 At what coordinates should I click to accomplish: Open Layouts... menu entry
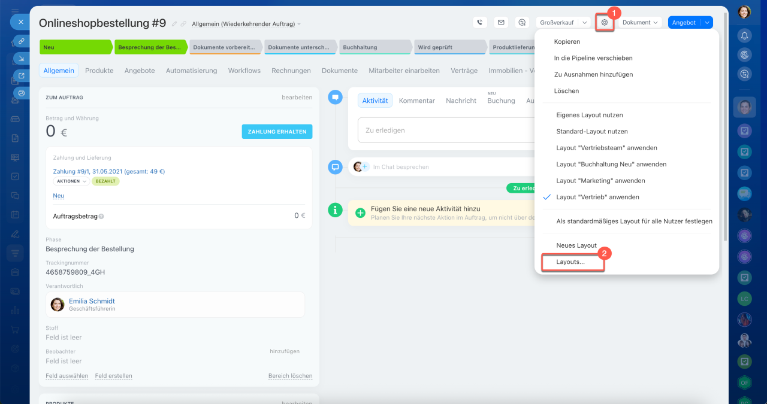tap(570, 262)
